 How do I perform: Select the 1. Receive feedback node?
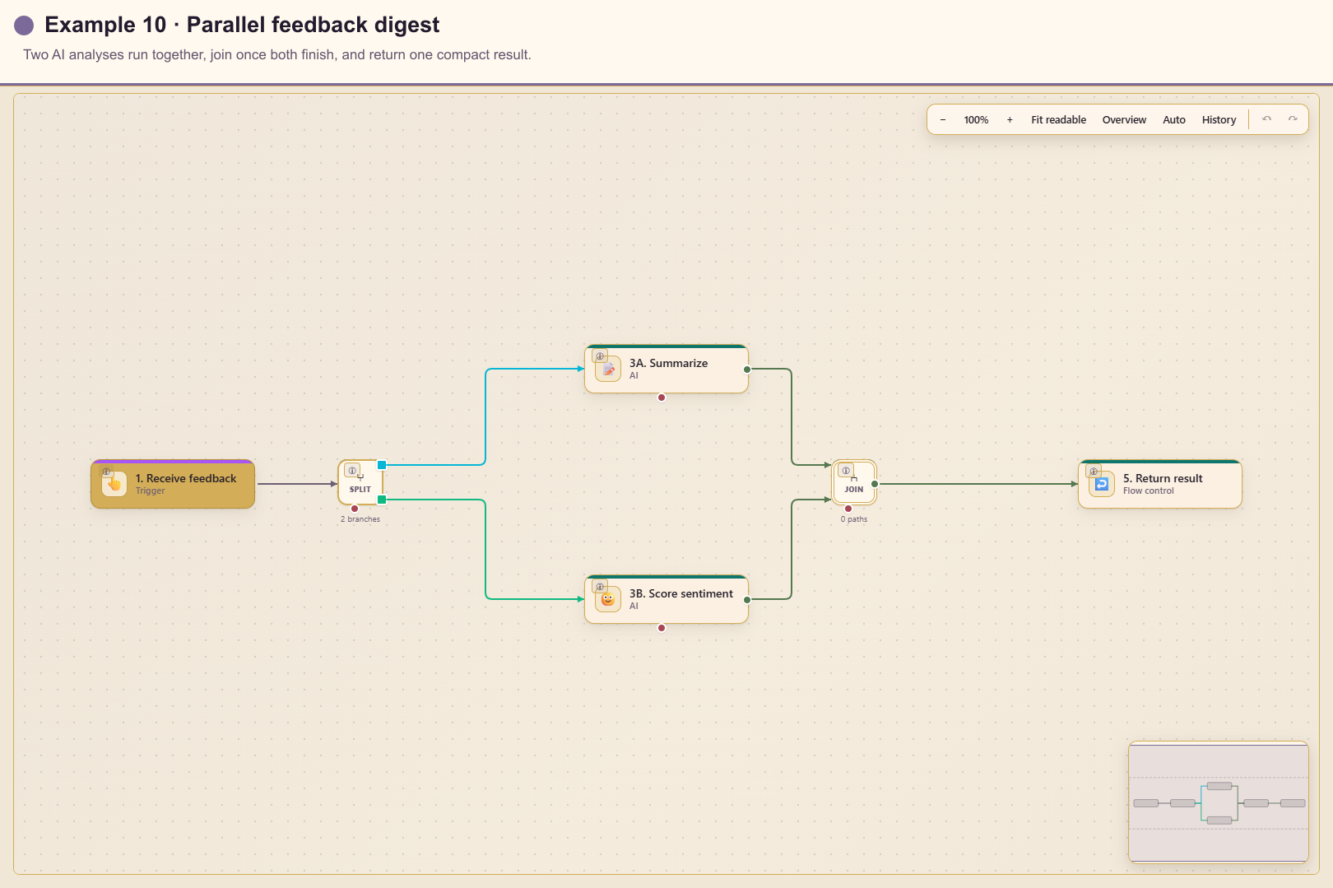point(173,484)
